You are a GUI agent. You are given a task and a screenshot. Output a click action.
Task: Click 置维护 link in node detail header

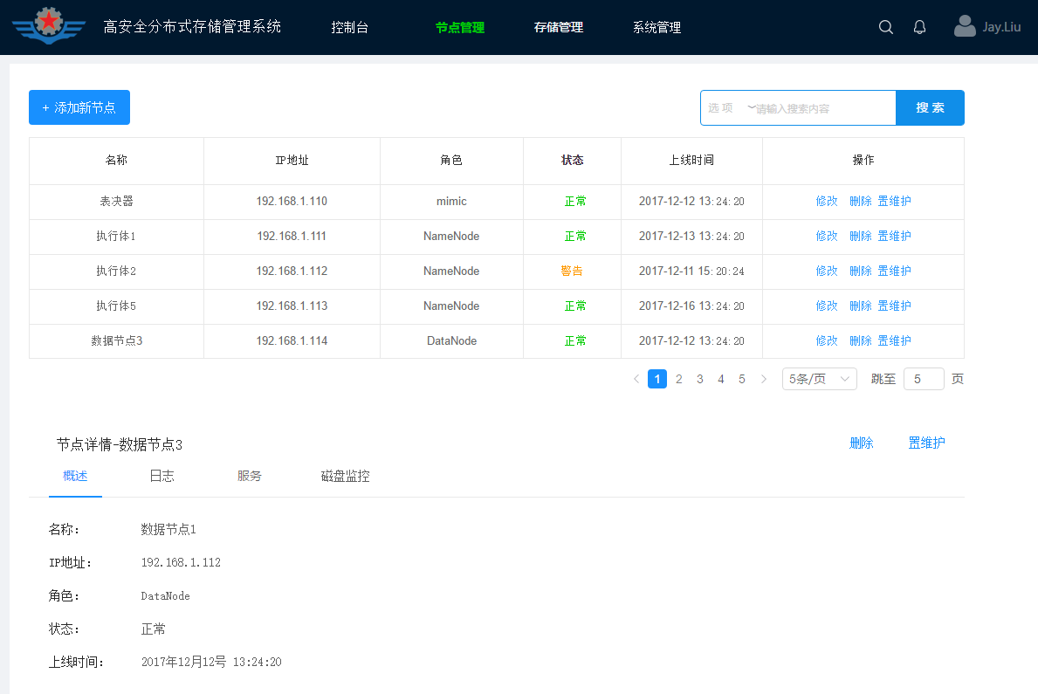click(926, 443)
